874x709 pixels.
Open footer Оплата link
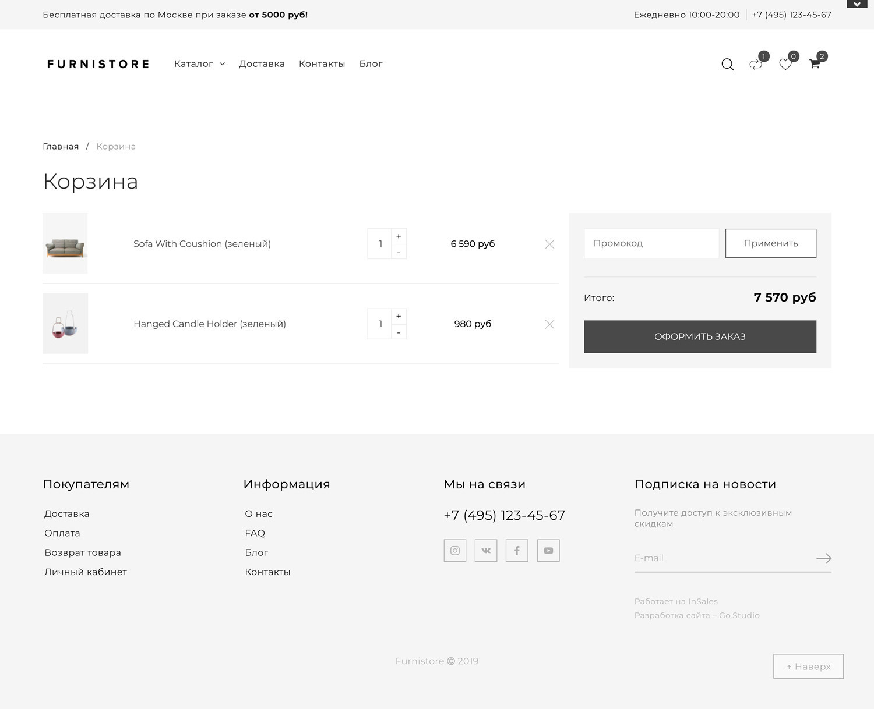62,533
